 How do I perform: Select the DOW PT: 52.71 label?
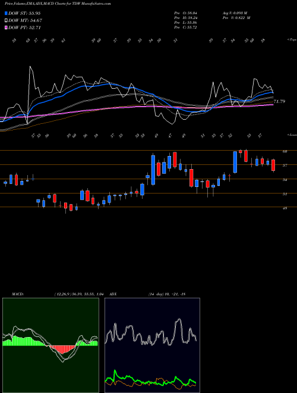[24, 28]
